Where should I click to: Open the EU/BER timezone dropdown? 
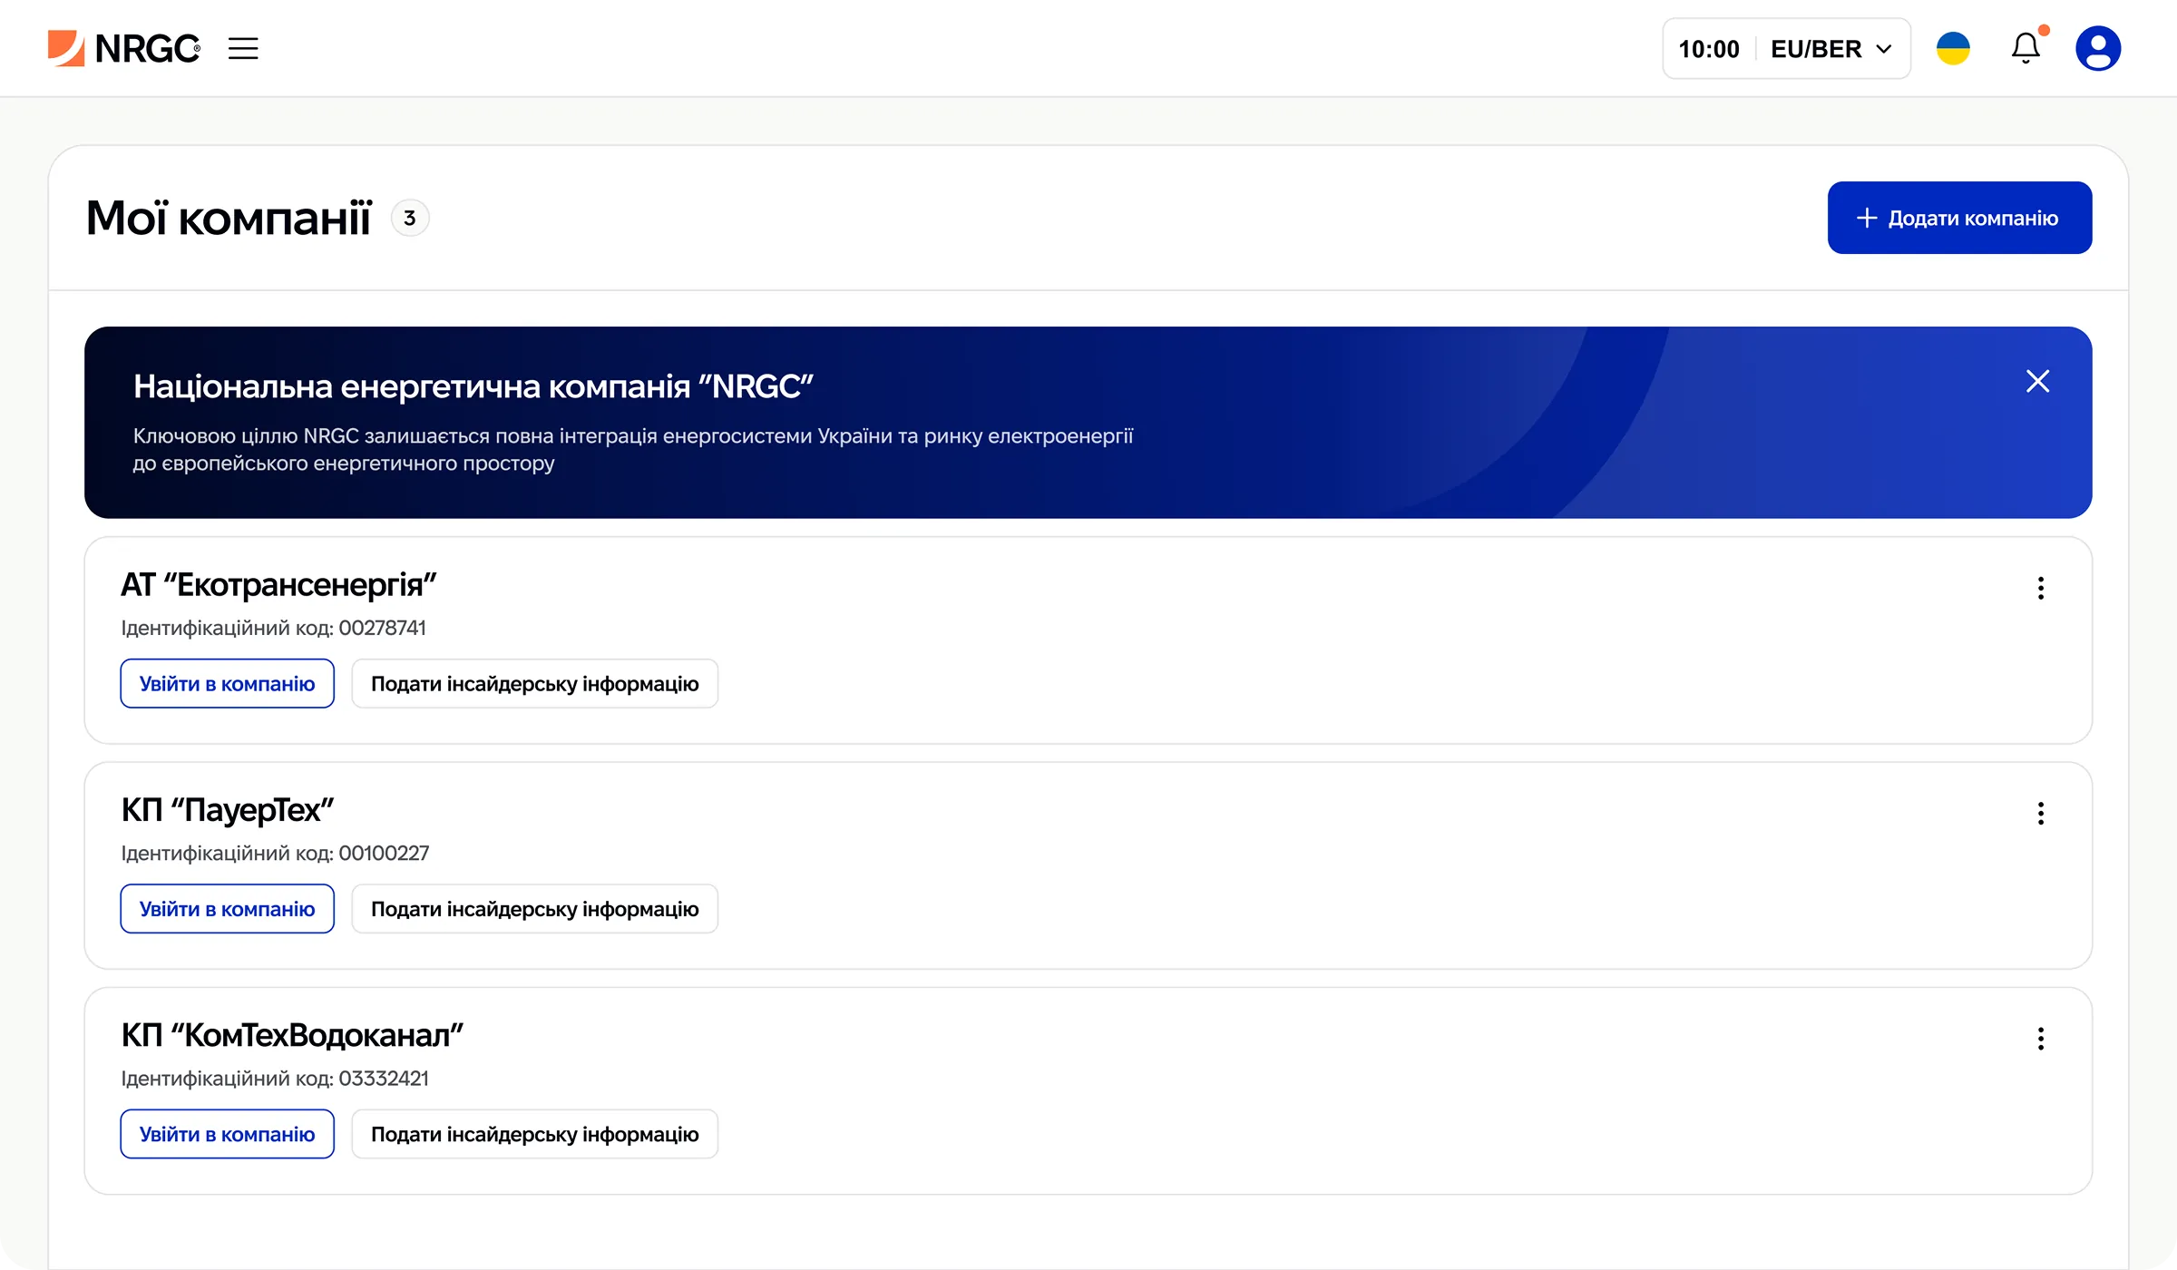[1831, 49]
